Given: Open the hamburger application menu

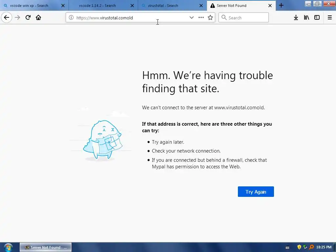Looking at the screenshot, I should (330, 18).
